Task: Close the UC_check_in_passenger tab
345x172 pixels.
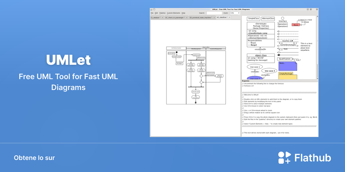Action: pyautogui.click(x=186, y=17)
